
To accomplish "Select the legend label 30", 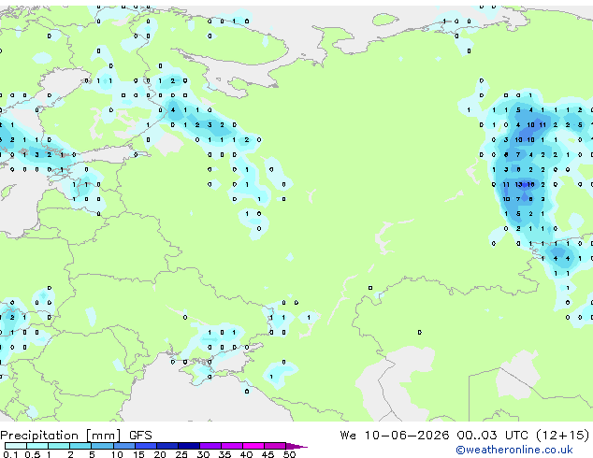I will click(203, 454).
